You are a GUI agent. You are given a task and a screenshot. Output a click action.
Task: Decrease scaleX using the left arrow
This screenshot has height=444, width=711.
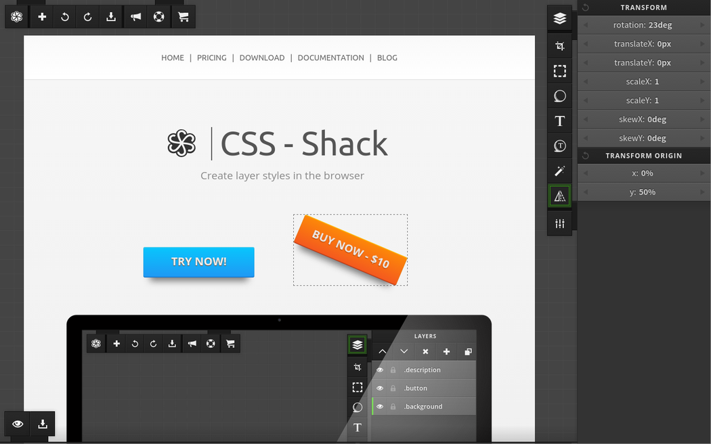pyautogui.click(x=586, y=82)
